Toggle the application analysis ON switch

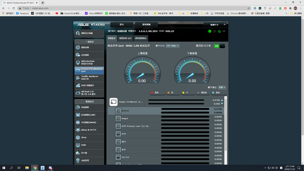219,46
